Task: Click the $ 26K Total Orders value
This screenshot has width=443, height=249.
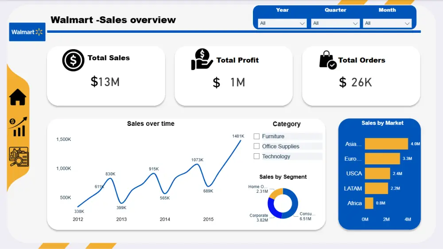Action: pos(355,82)
